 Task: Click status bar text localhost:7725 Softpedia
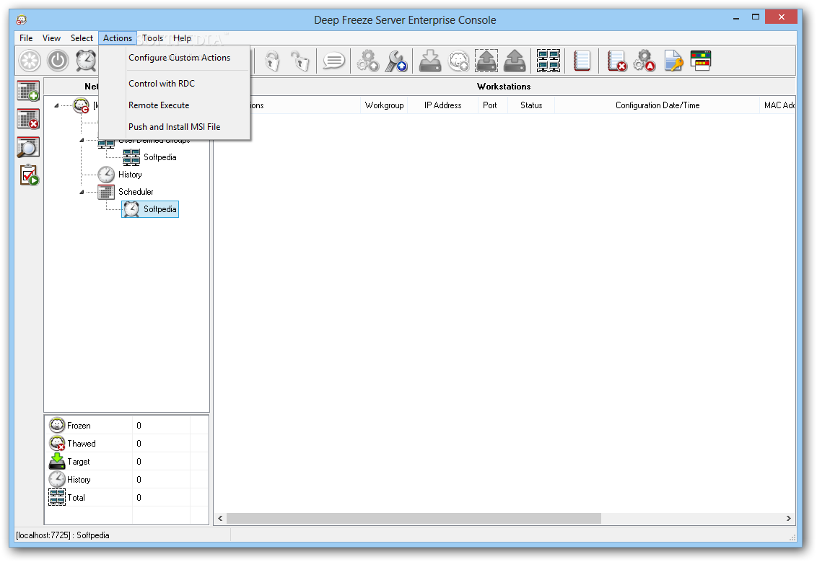(63, 535)
